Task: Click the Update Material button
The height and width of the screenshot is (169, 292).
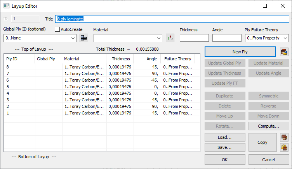Action: 269,63
